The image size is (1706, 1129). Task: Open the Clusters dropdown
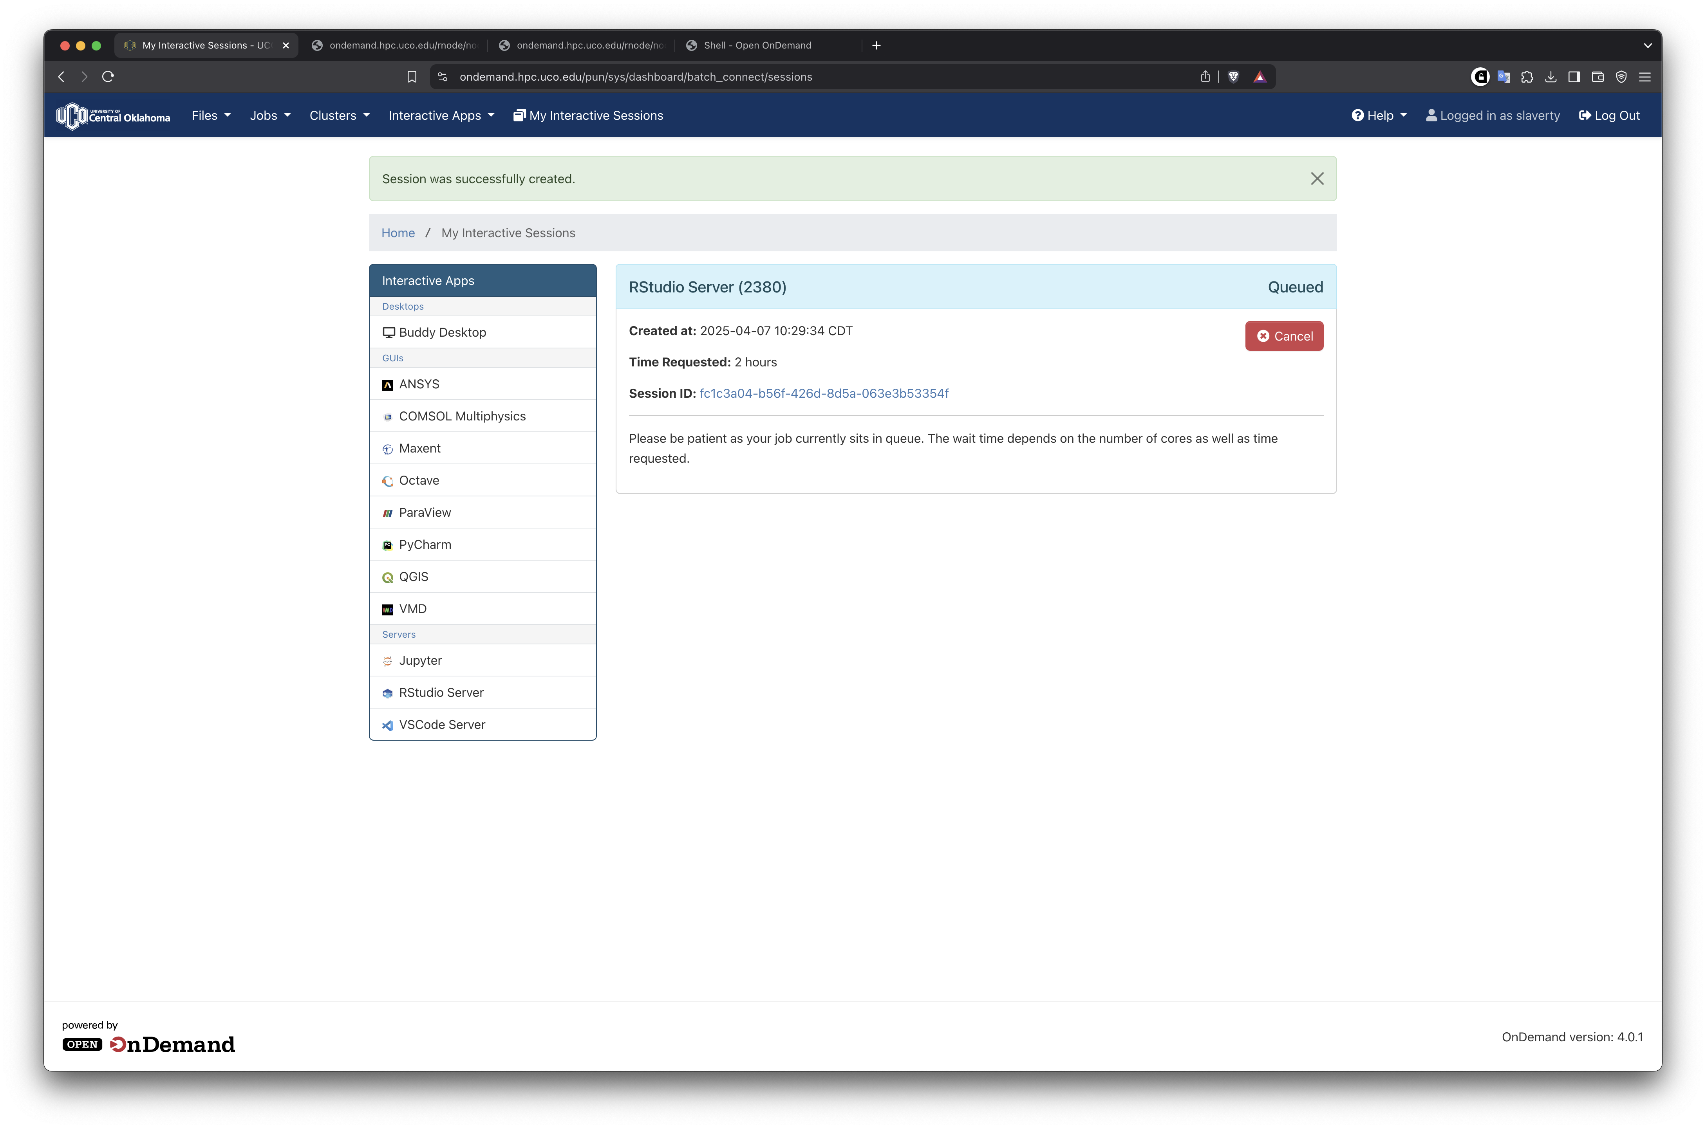339,115
